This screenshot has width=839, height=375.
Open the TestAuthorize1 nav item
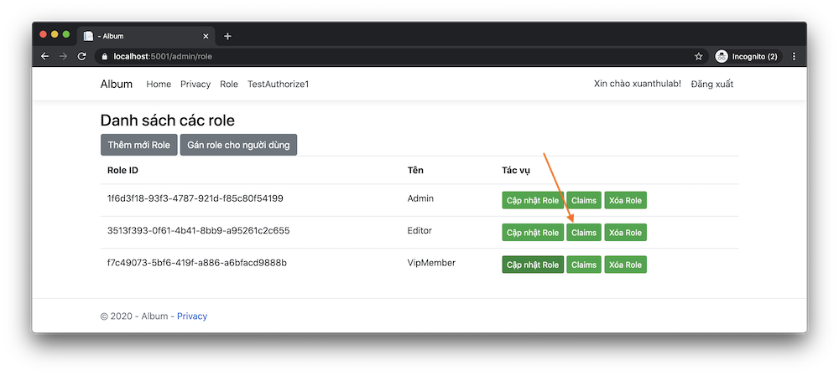[279, 84]
